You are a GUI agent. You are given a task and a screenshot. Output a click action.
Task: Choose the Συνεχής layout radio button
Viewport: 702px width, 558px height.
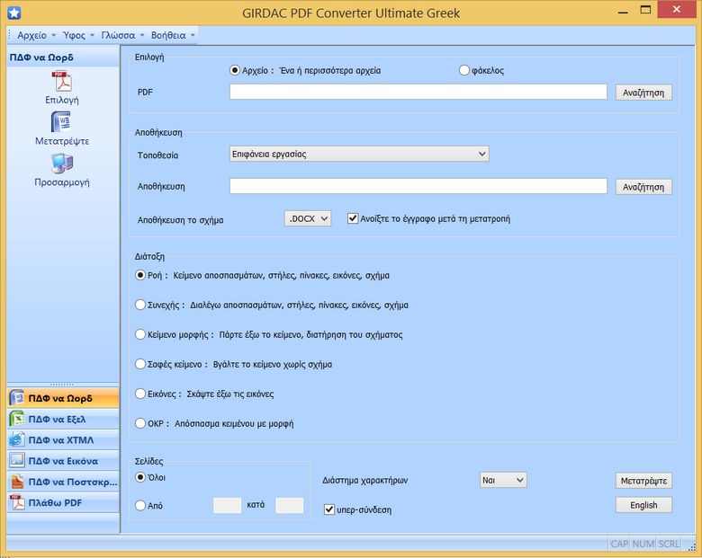140,305
